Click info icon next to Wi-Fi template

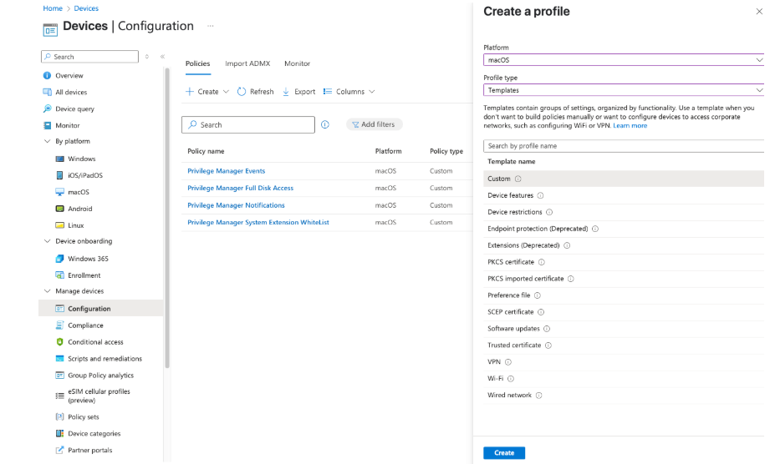point(511,379)
